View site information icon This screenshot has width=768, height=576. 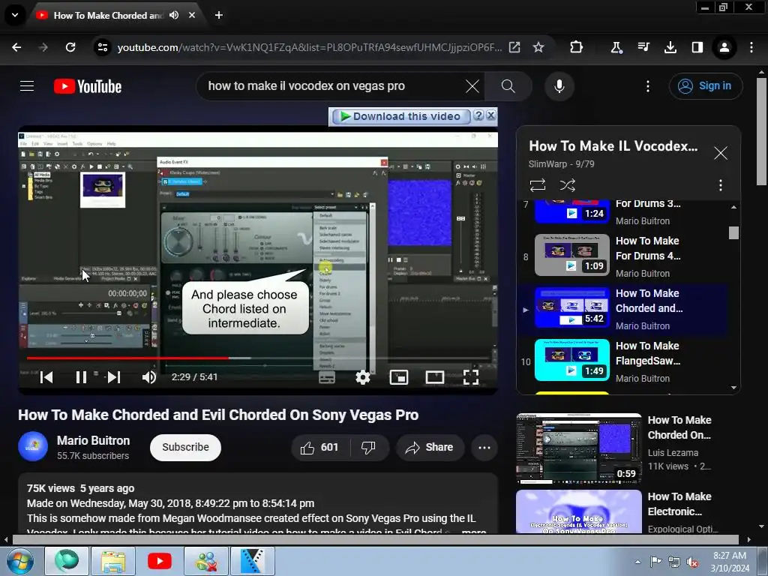[x=102, y=47]
